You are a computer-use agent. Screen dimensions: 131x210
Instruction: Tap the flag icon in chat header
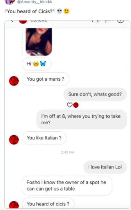coord(108,21)
